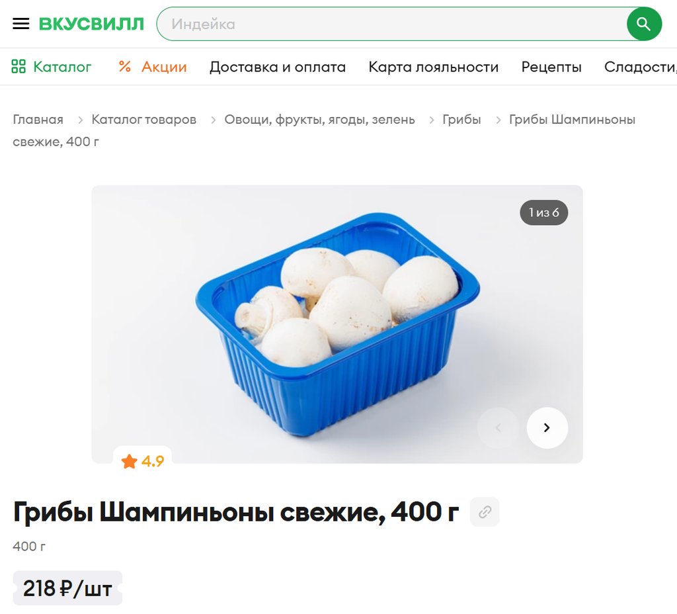Click the green search magnifier button
Viewport: 677px width, 614px height.
(644, 24)
